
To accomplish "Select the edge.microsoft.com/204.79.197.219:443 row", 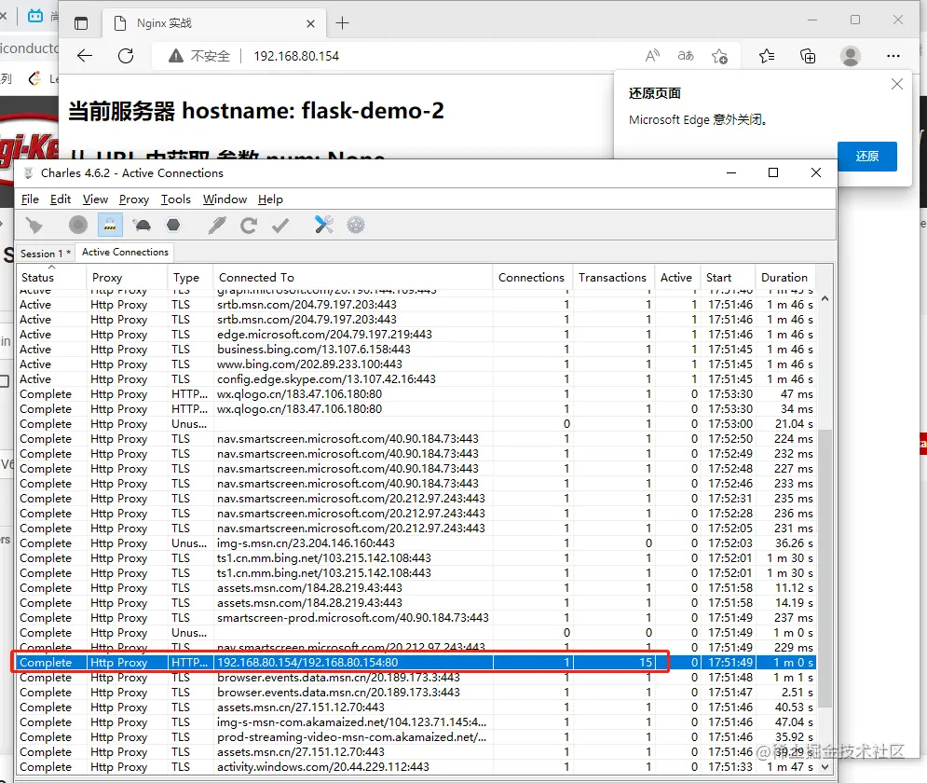I will pos(416,334).
